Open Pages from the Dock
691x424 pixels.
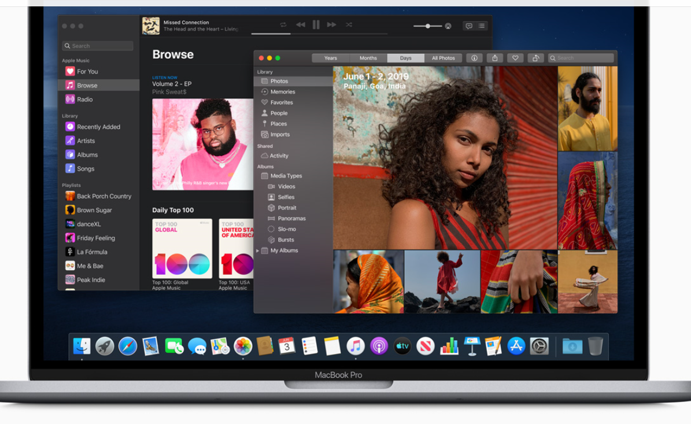pyautogui.click(x=494, y=346)
